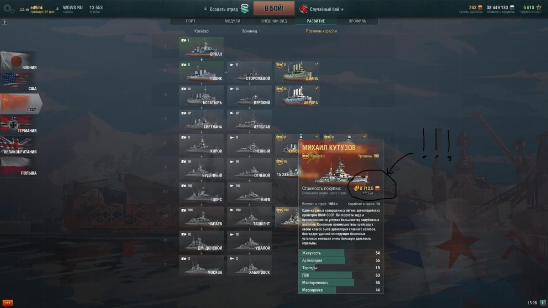Viewport: 548px width, 308px height.
Task: Click the В БОЙ! button
Action: pos(274,8)
